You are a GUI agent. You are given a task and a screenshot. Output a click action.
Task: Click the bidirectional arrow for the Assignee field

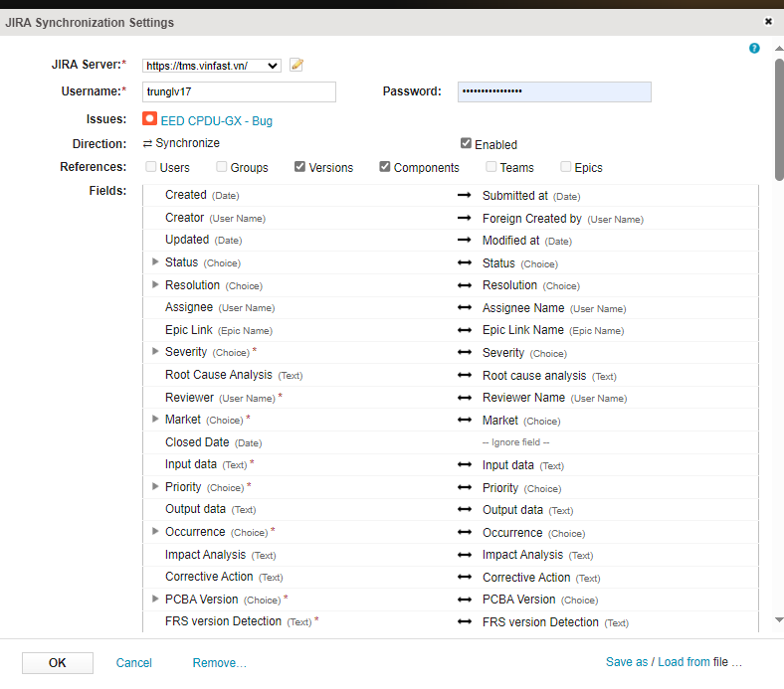pyautogui.click(x=464, y=308)
